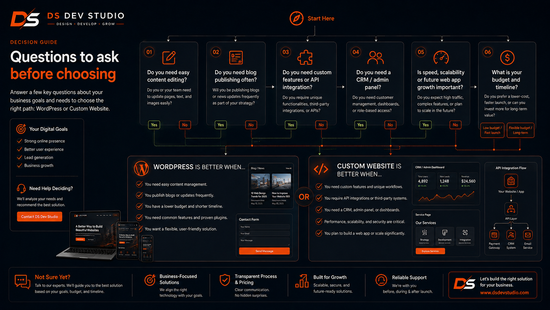Click the compass icon beside Start Here
This screenshot has height=310, width=550.
point(296,18)
